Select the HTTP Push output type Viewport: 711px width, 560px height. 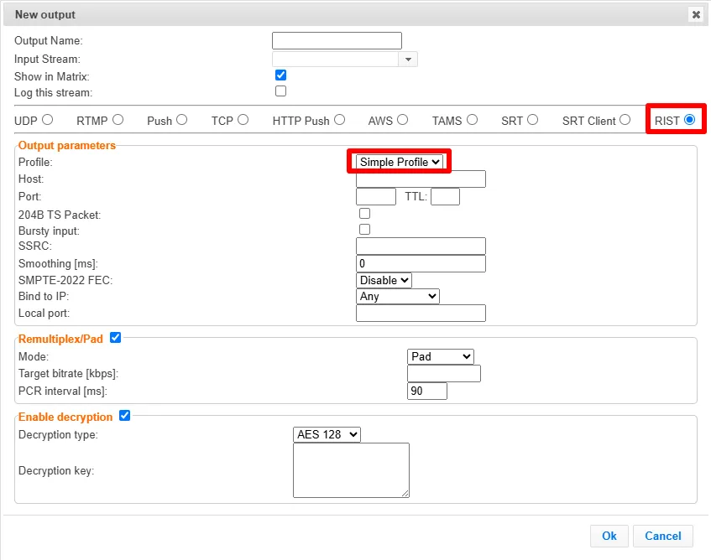tap(340, 120)
